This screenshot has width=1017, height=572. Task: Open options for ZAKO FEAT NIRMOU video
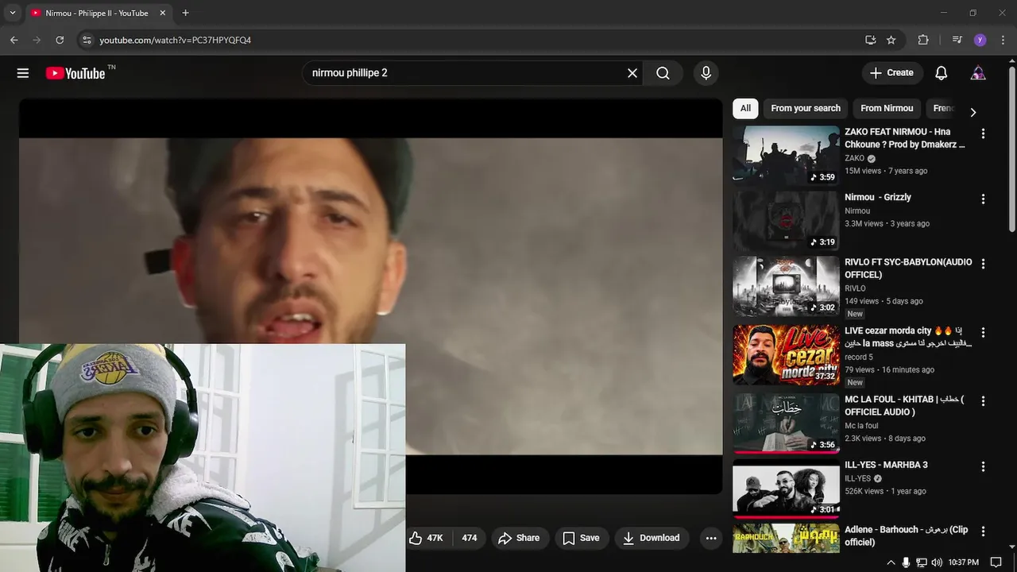[983, 133]
